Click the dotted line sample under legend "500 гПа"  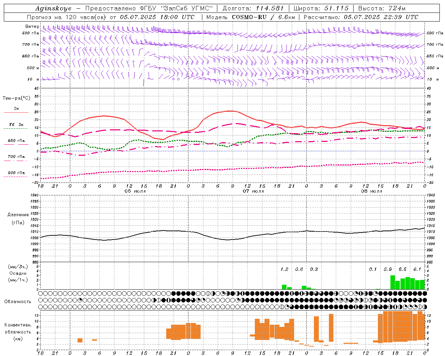[x=16, y=177]
